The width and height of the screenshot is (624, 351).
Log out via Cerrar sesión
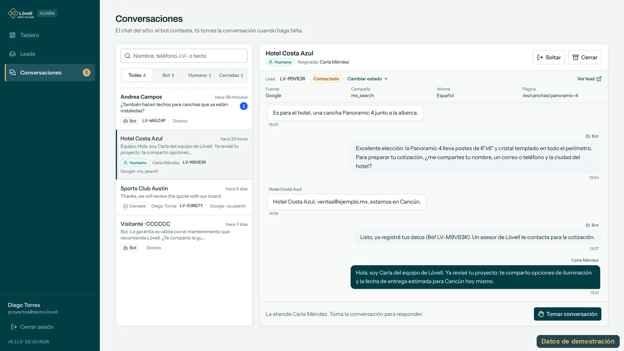[32, 327]
